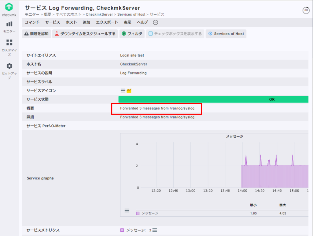Viewport: 313px width, 236px height.
Task: Toggle チェックボックスを表示する option
Action: pos(175,34)
